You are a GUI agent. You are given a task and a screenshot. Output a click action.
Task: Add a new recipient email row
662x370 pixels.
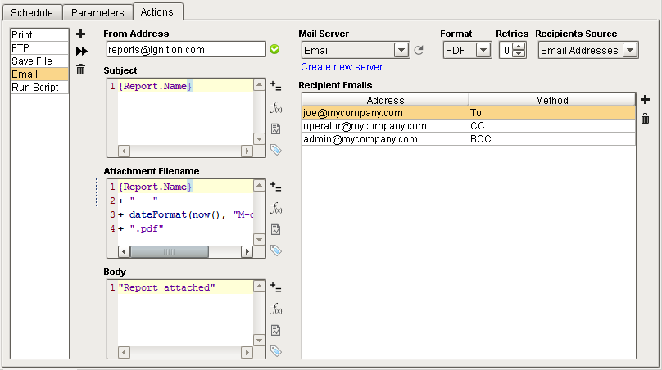(x=645, y=100)
